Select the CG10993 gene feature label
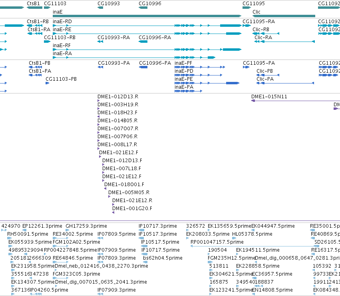340x296 pixels. point(109,4)
